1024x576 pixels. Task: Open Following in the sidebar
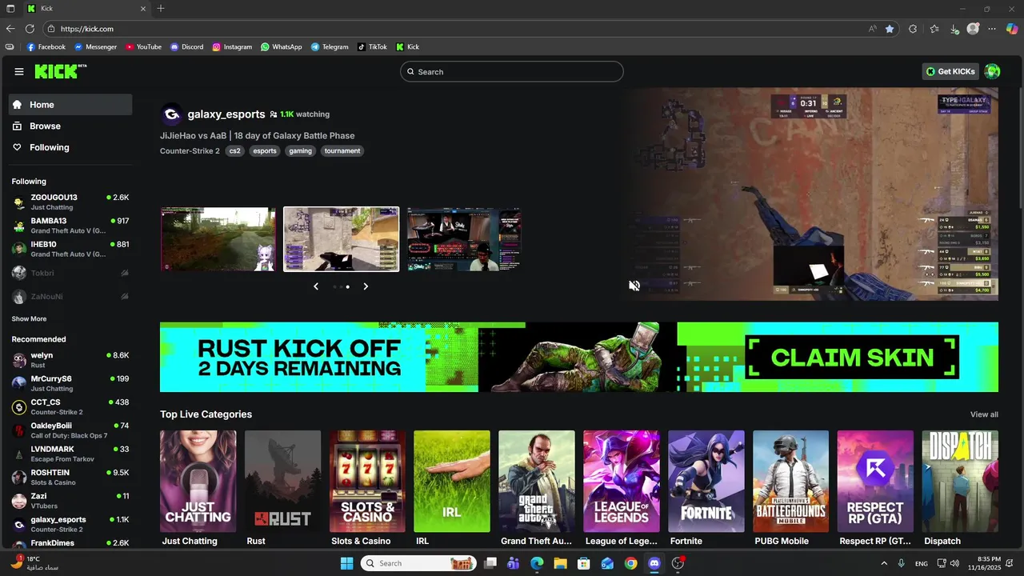[70, 147]
